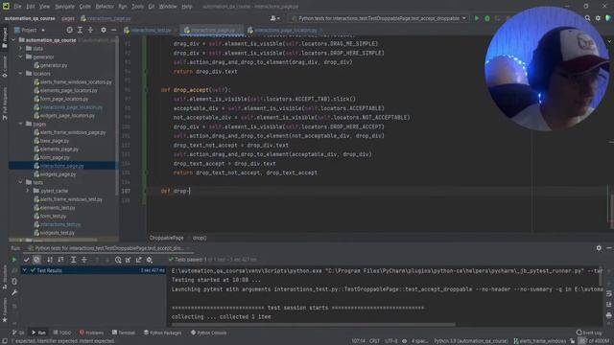The width and height of the screenshot is (614, 345).
Task: Collapse the Test Results node
Action: pyautogui.click(x=25, y=270)
